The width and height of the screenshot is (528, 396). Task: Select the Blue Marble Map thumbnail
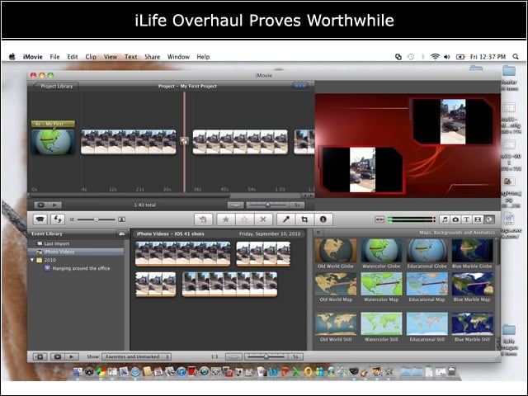(x=472, y=284)
